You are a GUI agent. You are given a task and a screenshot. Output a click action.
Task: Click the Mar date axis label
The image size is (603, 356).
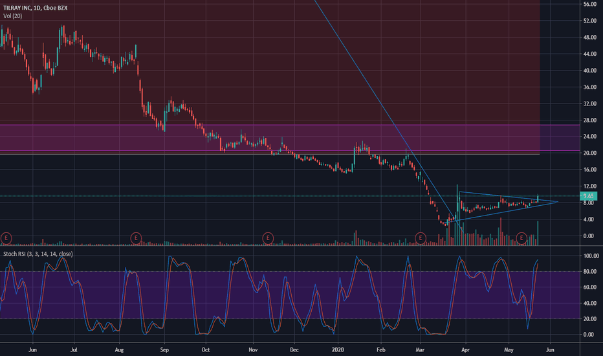coord(420,350)
